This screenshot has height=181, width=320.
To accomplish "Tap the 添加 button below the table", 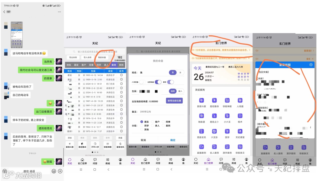I will 70,138.
